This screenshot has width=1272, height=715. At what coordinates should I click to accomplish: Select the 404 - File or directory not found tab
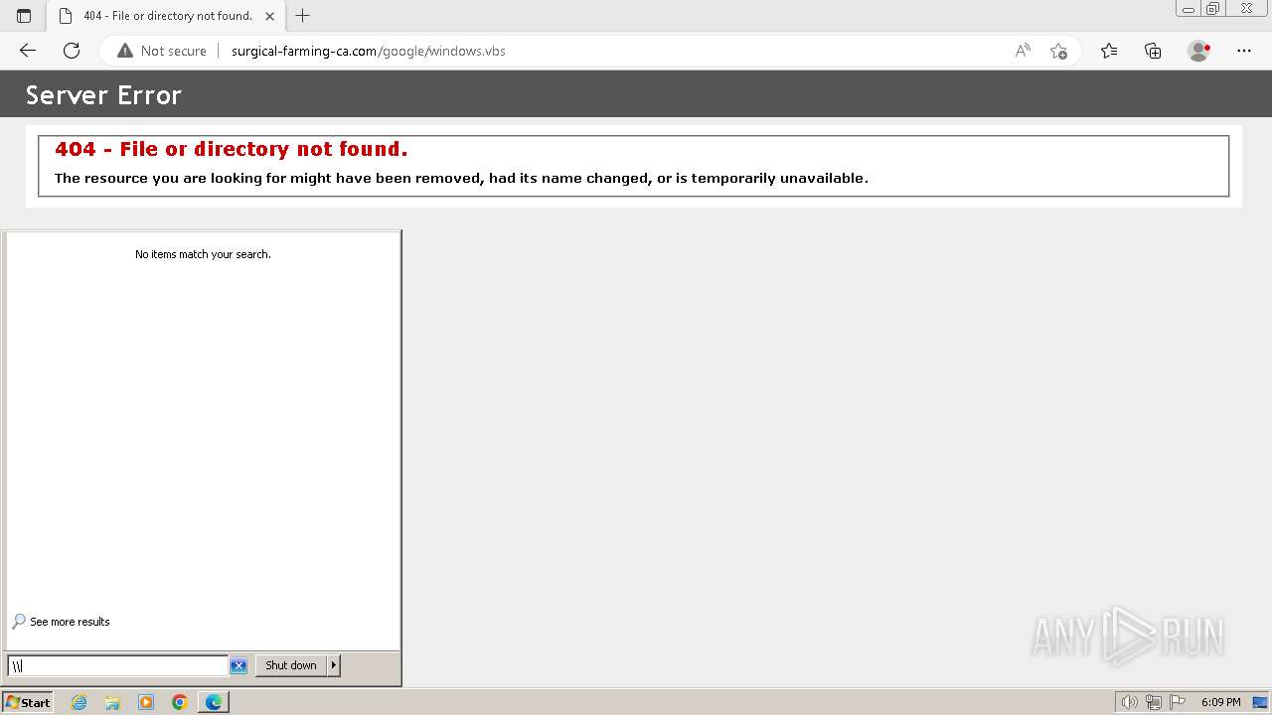[x=167, y=16]
